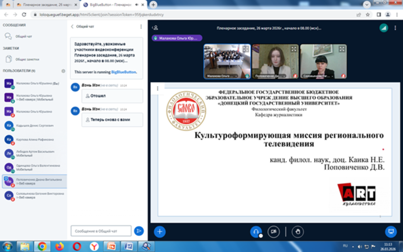Image resolution: width=403 pixels, height=252 pixels.
Task: Fullscreen the Поповиченко webcam video
Action: pyautogui.click(x=293, y=49)
